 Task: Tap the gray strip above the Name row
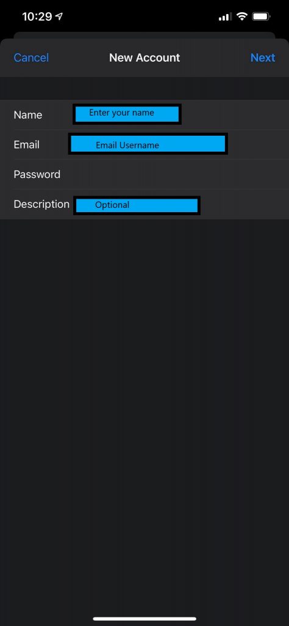point(144,88)
